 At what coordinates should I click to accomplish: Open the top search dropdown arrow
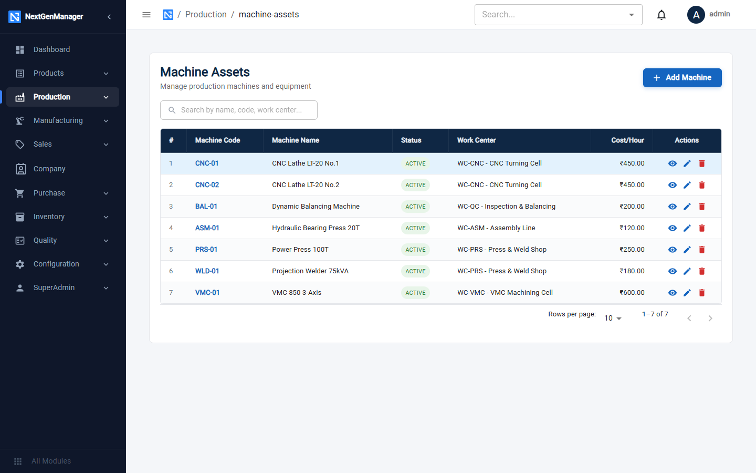click(632, 15)
